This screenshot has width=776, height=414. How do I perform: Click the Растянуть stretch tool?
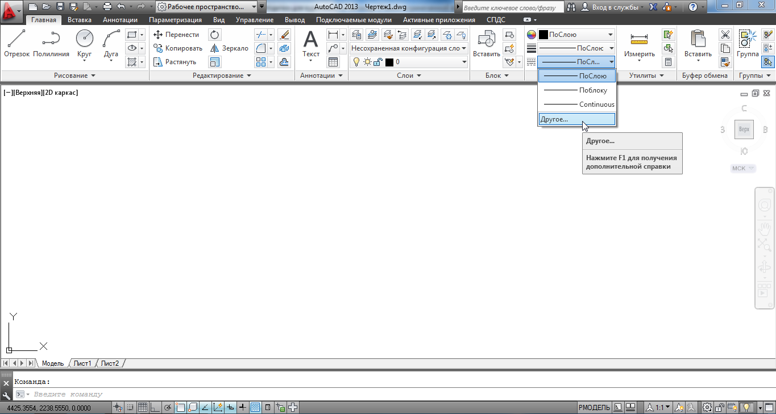coord(175,62)
